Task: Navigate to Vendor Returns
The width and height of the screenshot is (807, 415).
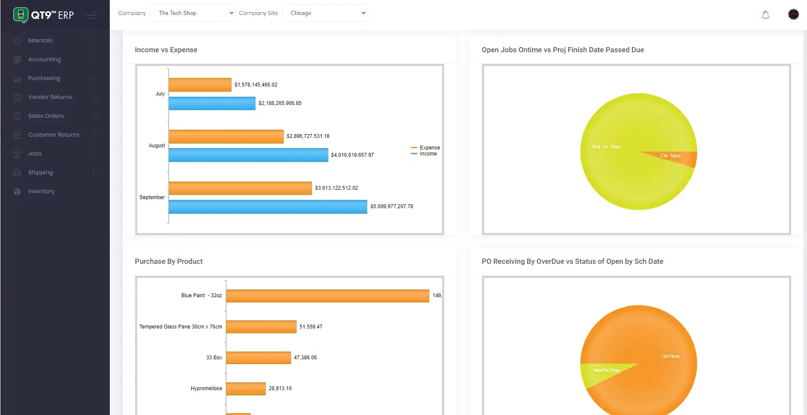Action: tap(17, 97)
